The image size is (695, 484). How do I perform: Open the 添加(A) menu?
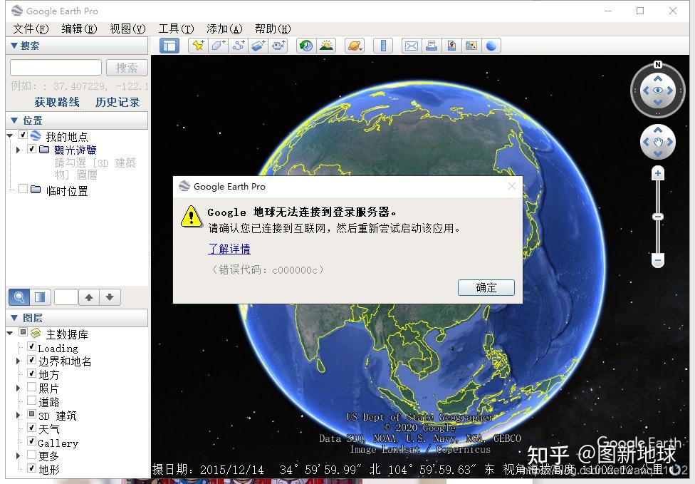coord(224,29)
